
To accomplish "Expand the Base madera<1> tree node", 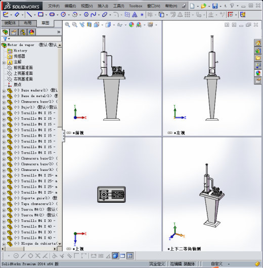I will (x=4, y=91).
